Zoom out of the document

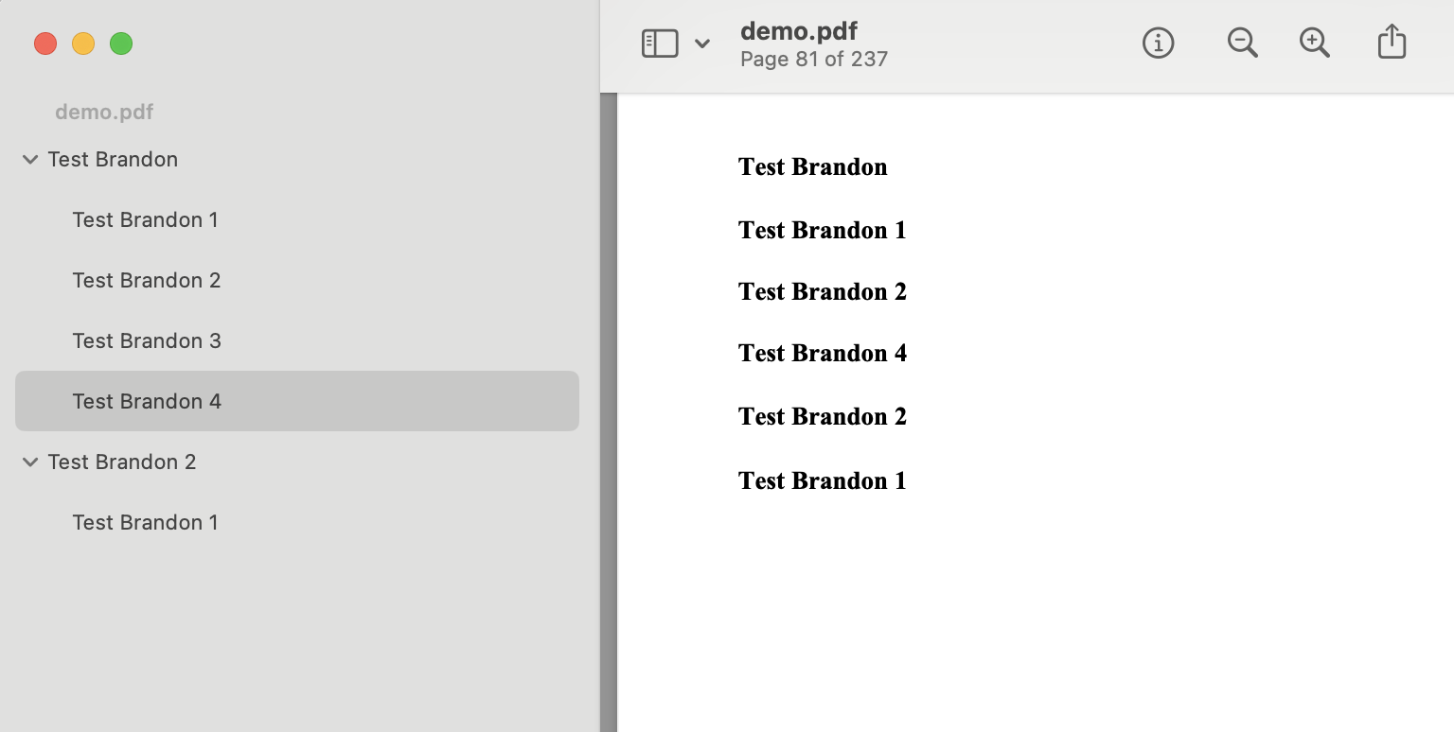[1241, 43]
